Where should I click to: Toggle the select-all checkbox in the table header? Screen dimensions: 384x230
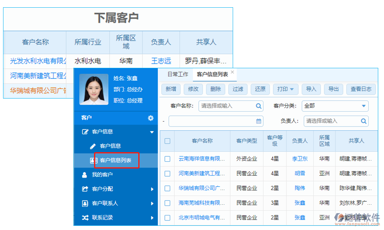pos(167,141)
